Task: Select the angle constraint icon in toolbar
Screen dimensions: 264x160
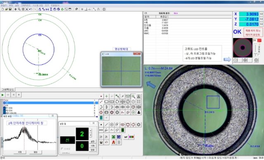Action: (x=90, y=9)
